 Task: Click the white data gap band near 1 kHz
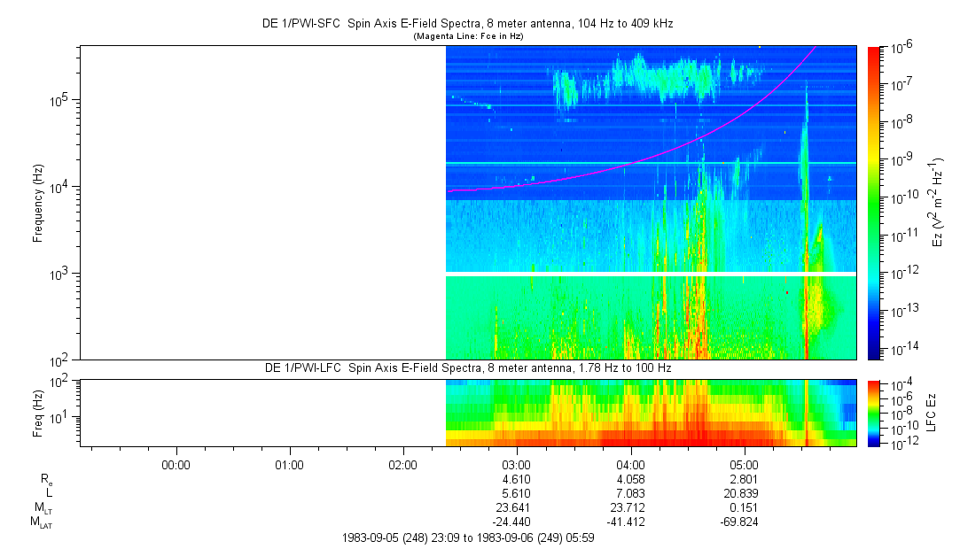651,274
